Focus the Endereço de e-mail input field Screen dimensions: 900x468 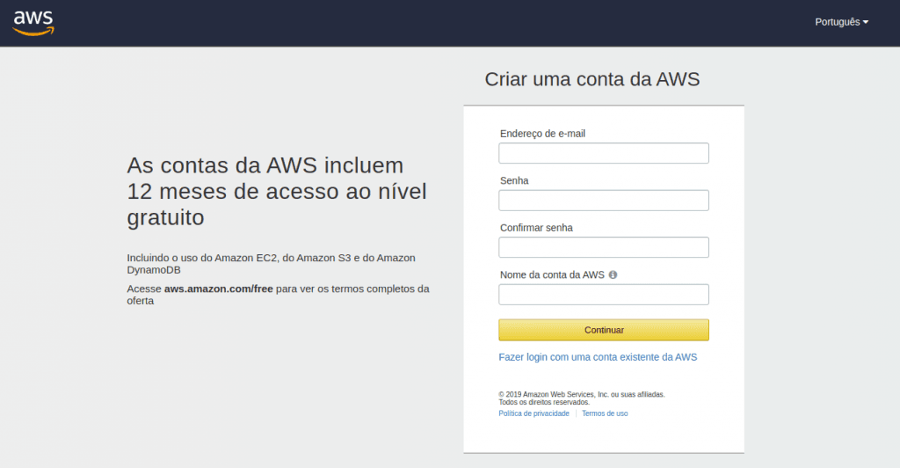pos(603,154)
